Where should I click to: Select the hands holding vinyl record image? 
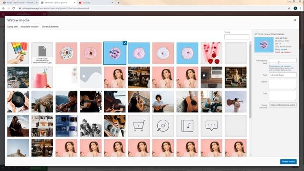18,102
